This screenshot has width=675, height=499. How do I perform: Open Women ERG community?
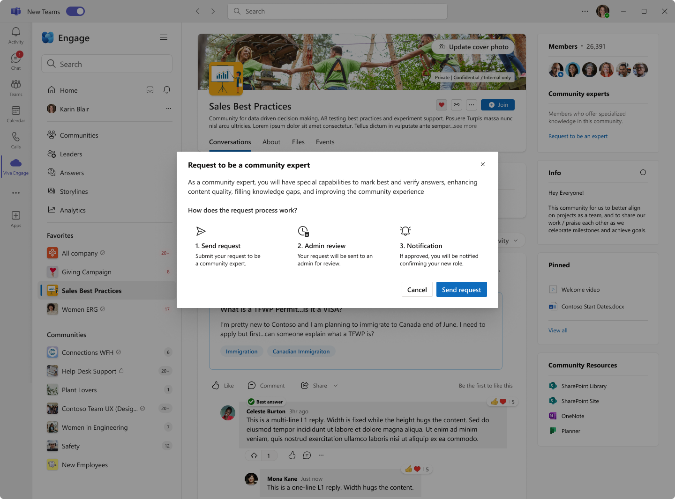pyautogui.click(x=107, y=309)
